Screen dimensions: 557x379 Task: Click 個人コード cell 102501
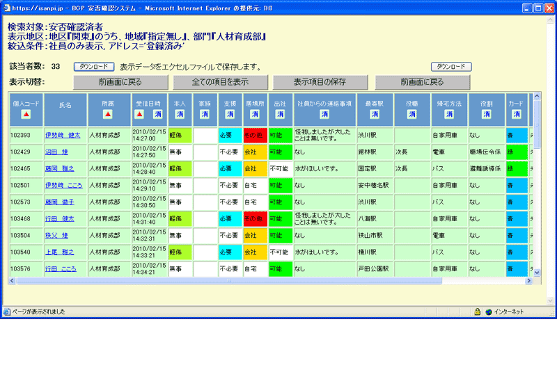tap(26, 185)
